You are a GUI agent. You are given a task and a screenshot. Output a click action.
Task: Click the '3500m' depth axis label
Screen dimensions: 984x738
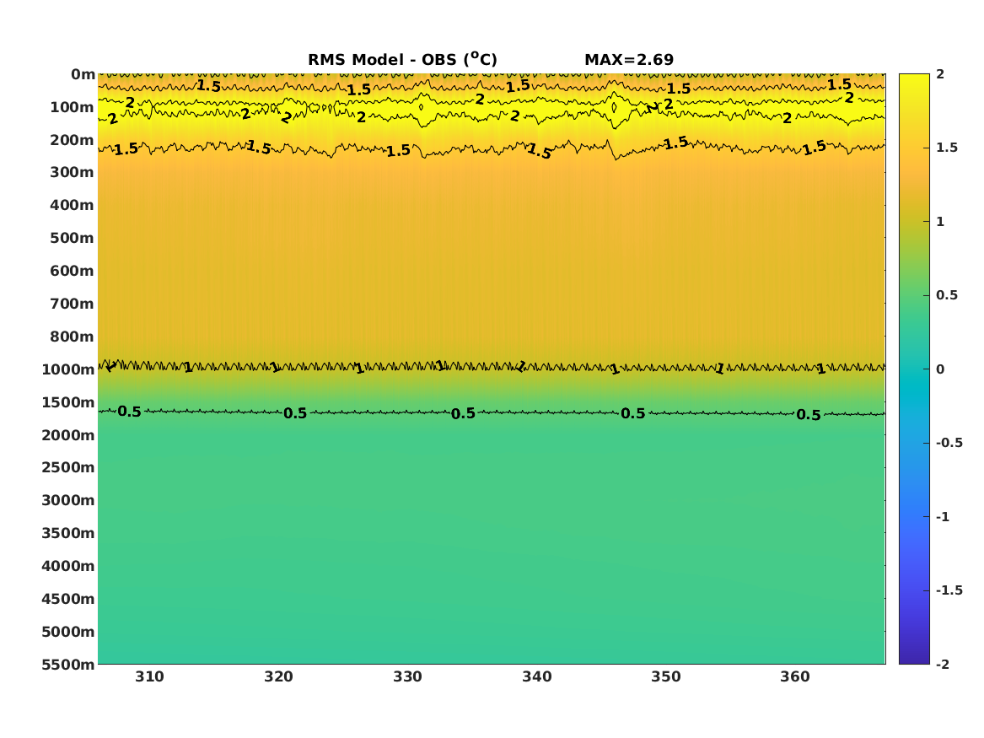[x=68, y=533]
